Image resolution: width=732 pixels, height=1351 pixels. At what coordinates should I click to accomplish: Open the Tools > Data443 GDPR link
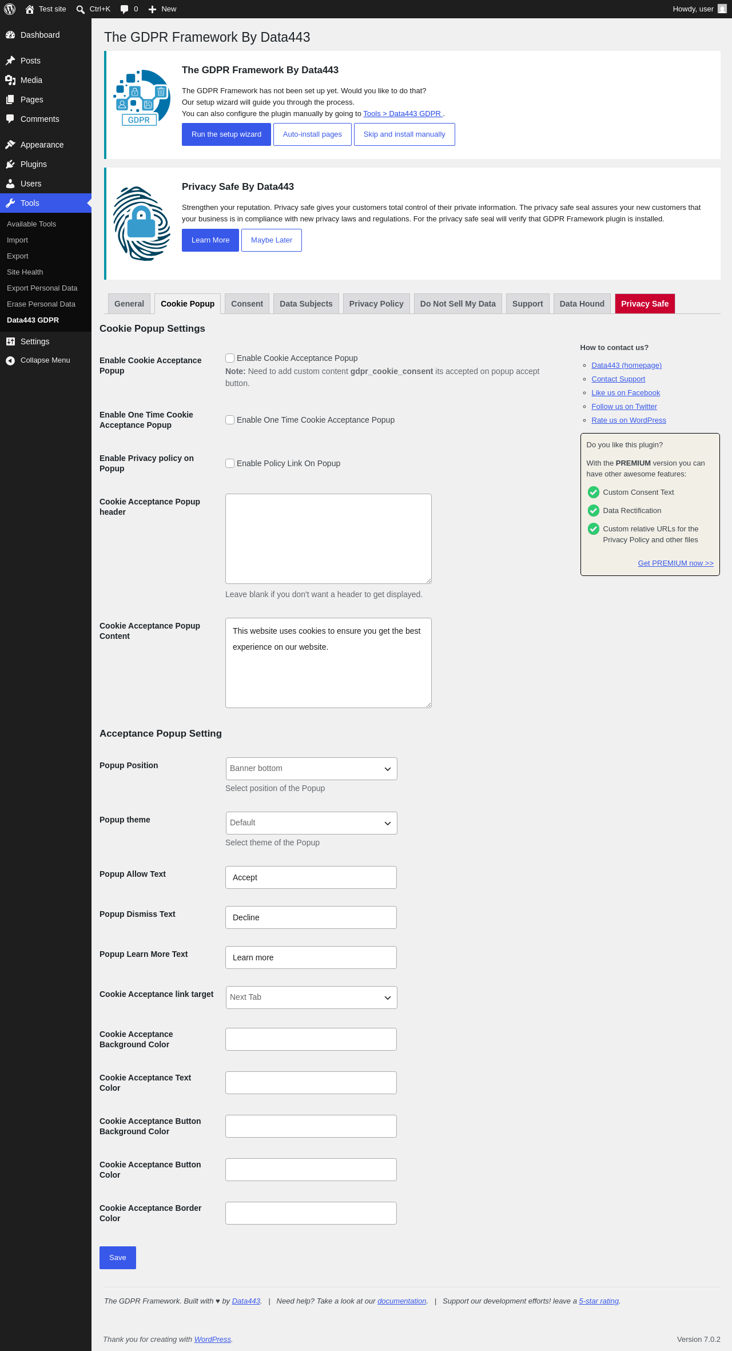click(x=403, y=114)
